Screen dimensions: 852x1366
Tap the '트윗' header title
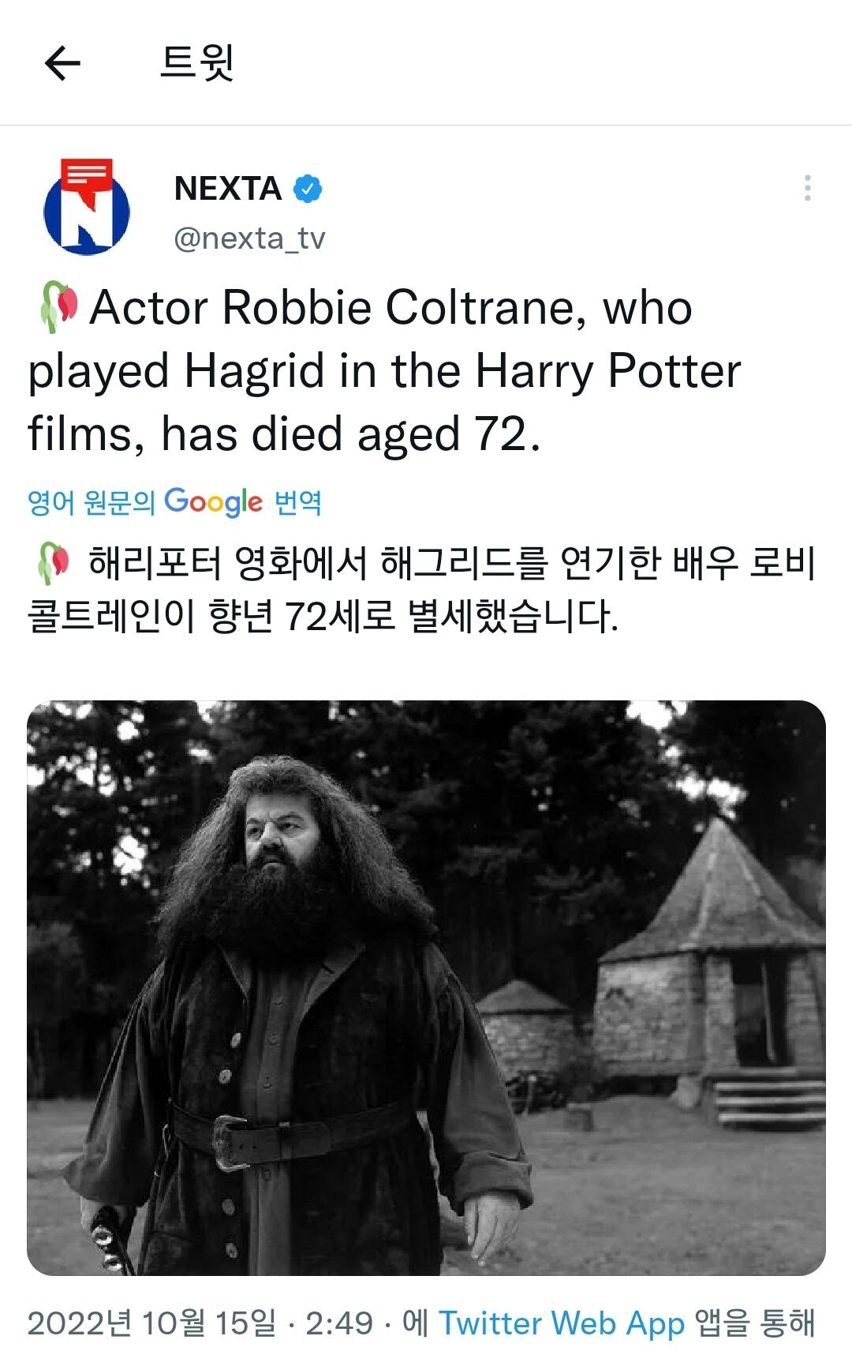[x=197, y=62]
